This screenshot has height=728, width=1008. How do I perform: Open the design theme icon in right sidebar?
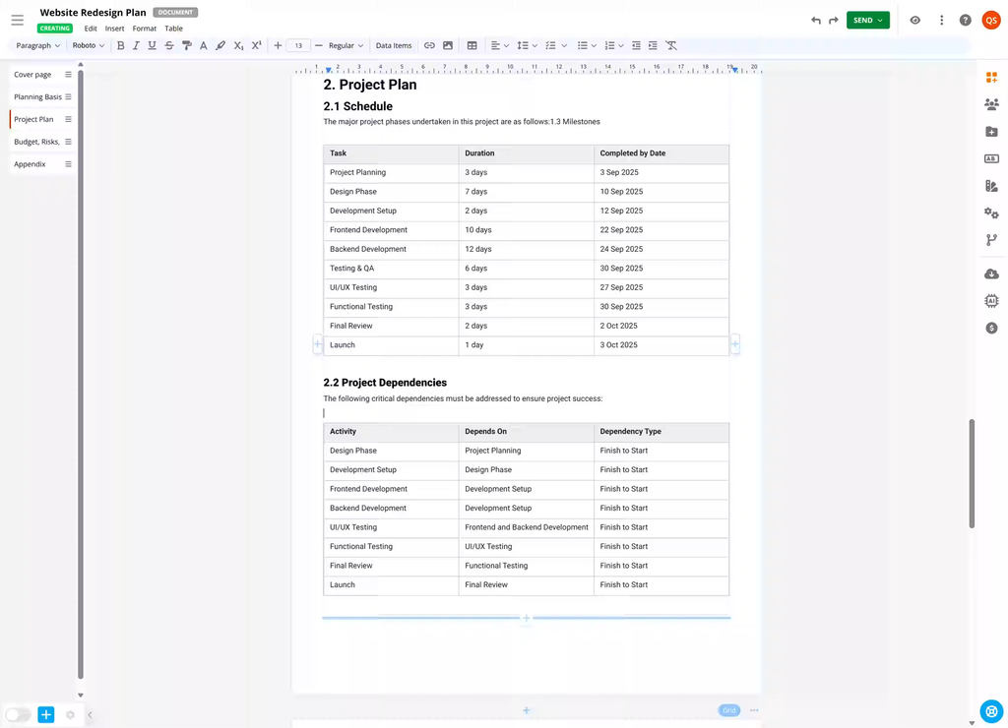tap(991, 186)
